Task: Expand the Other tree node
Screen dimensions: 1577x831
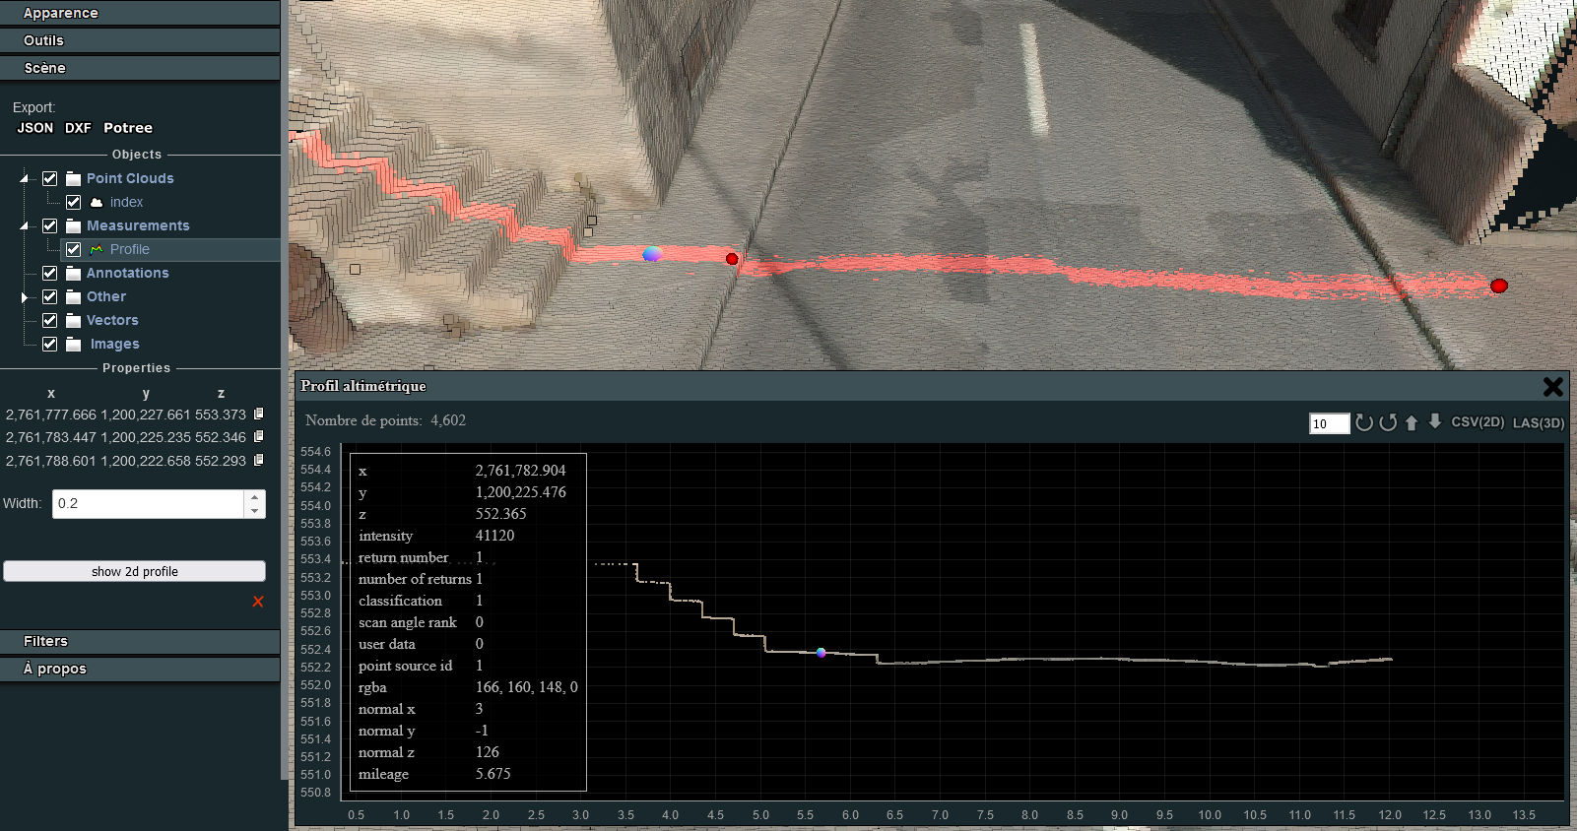Action: click(x=25, y=296)
